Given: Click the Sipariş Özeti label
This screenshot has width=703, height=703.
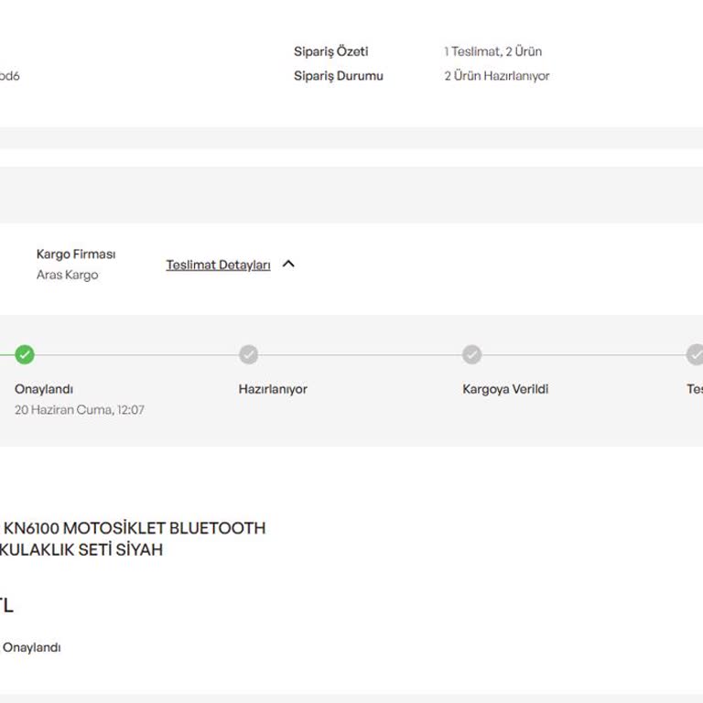Looking at the screenshot, I should pos(330,52).
